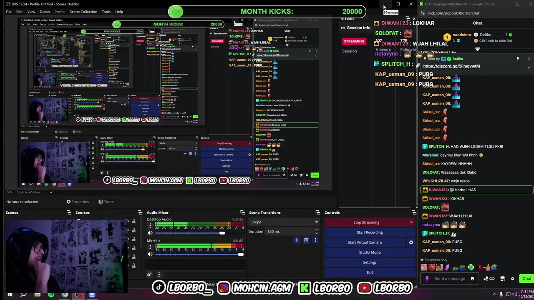The height and width of the screenshot is (300, 534).
Task: Open the discord.gg pinned link
Action: 451,66
